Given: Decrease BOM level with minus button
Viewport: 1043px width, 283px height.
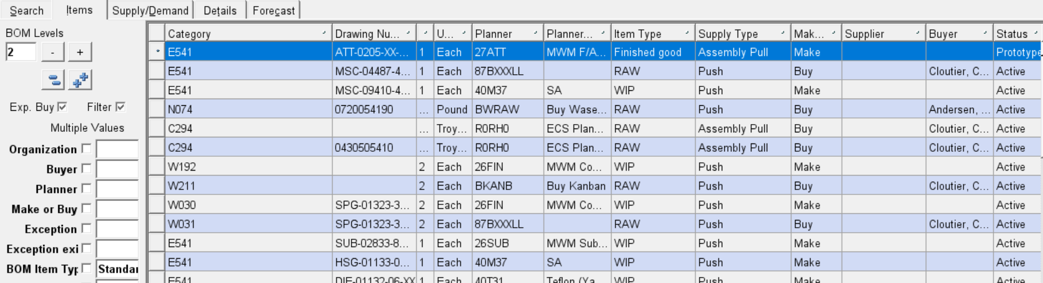Looking at the screenshot, I should click(52, 52).
